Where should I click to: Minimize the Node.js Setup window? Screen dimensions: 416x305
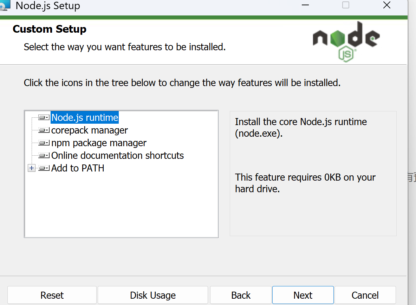[305, 5]
